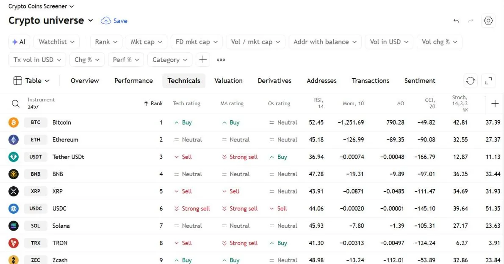Add a column with the plus icon
The image size is (504, 264).
[495, 103]
